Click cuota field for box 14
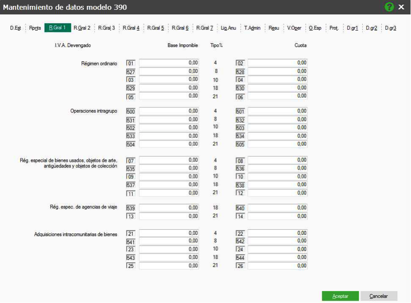 [x=277, y=216]
